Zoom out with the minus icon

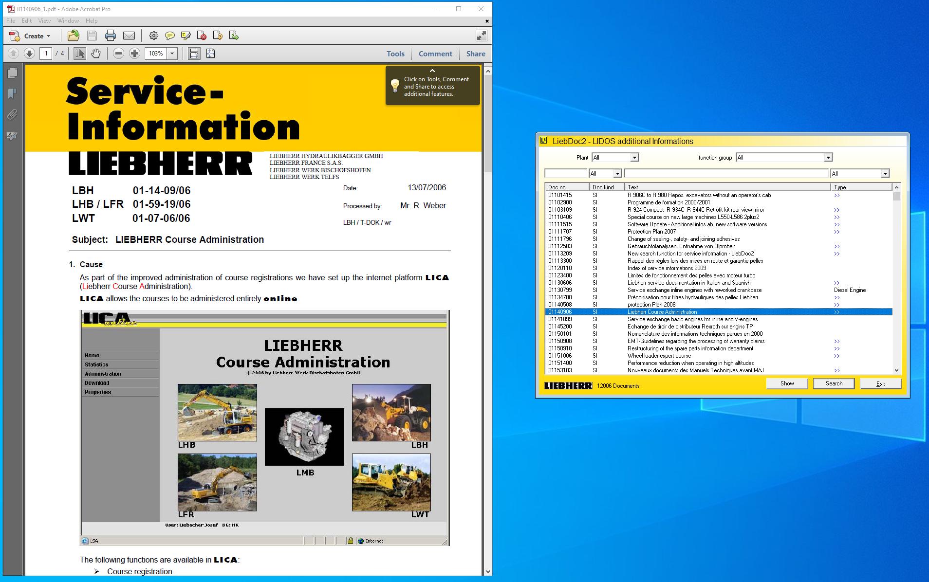click(118, 54)
